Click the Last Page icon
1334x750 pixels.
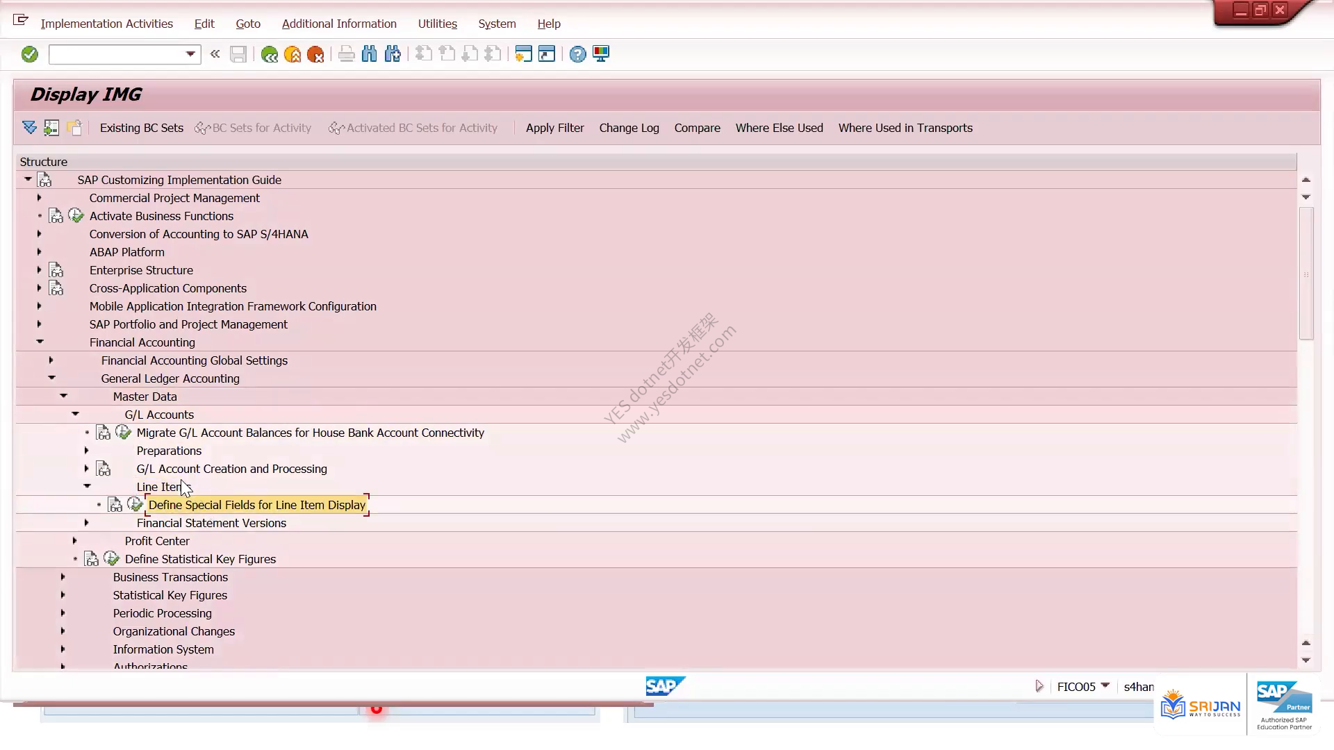(493, 54)
